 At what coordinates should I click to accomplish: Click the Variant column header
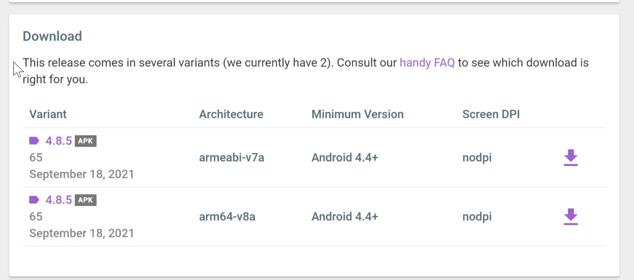click(x=48, y=114)
